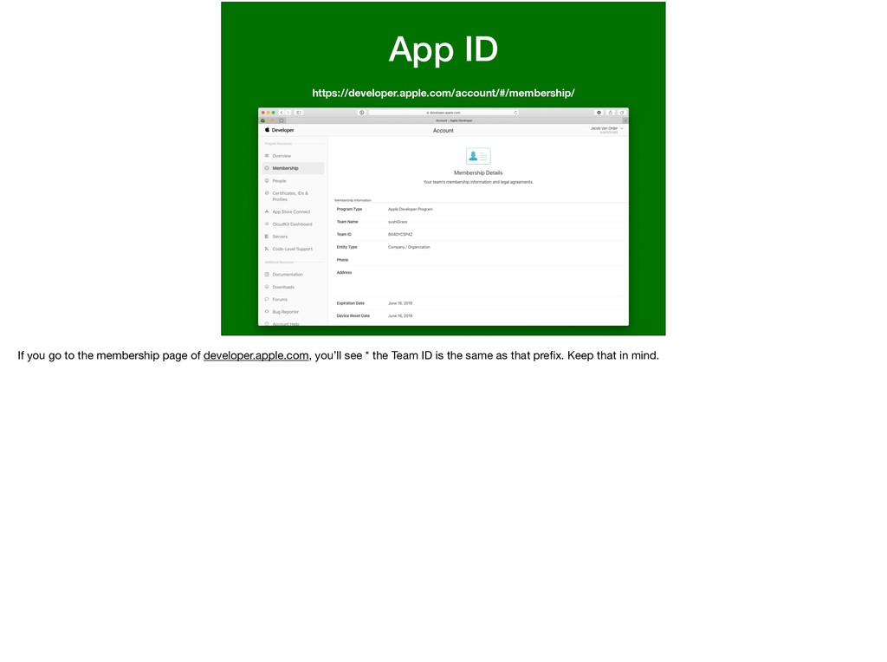Open Code-Level Support
Image resolution: width=887 pixels, height=662 pixels.
pos(293,249)
